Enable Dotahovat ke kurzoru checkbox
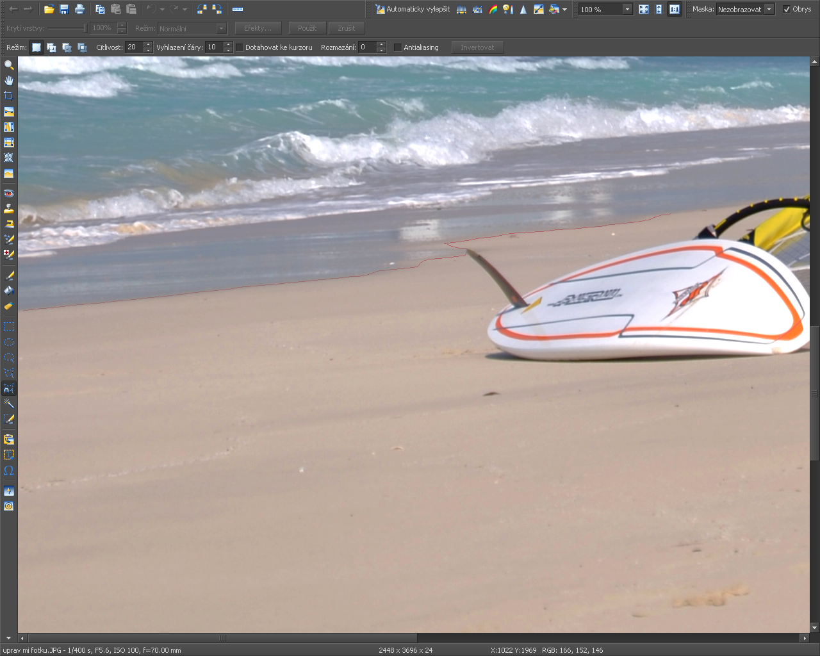The height and width of the screenshot is (656, 820). (240, 47)
